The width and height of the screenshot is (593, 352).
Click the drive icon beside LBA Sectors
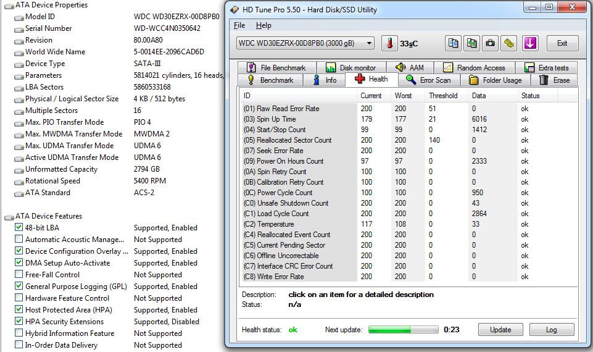pos(19,88)
